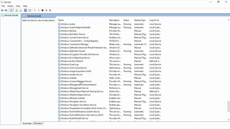Click the gear icon of Windows Font Cache Service
Viewport: 230px width, 129px height.
point(59,68)
